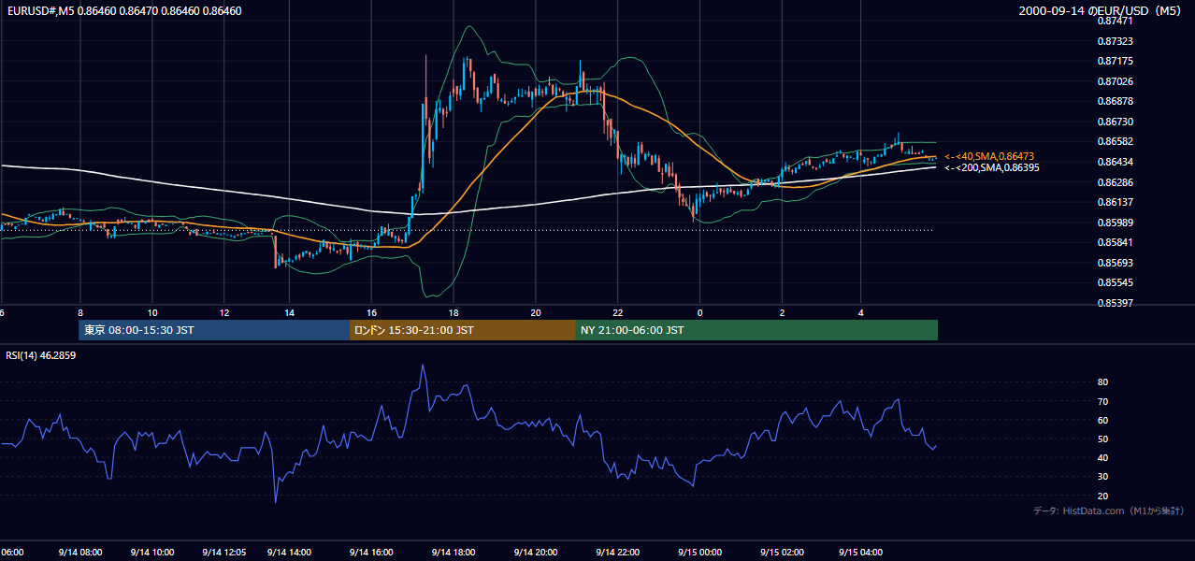Click the RSI scale value 60
Image resolution: width=1195 pixels, height=561 pixels.
click(1103, 420)
